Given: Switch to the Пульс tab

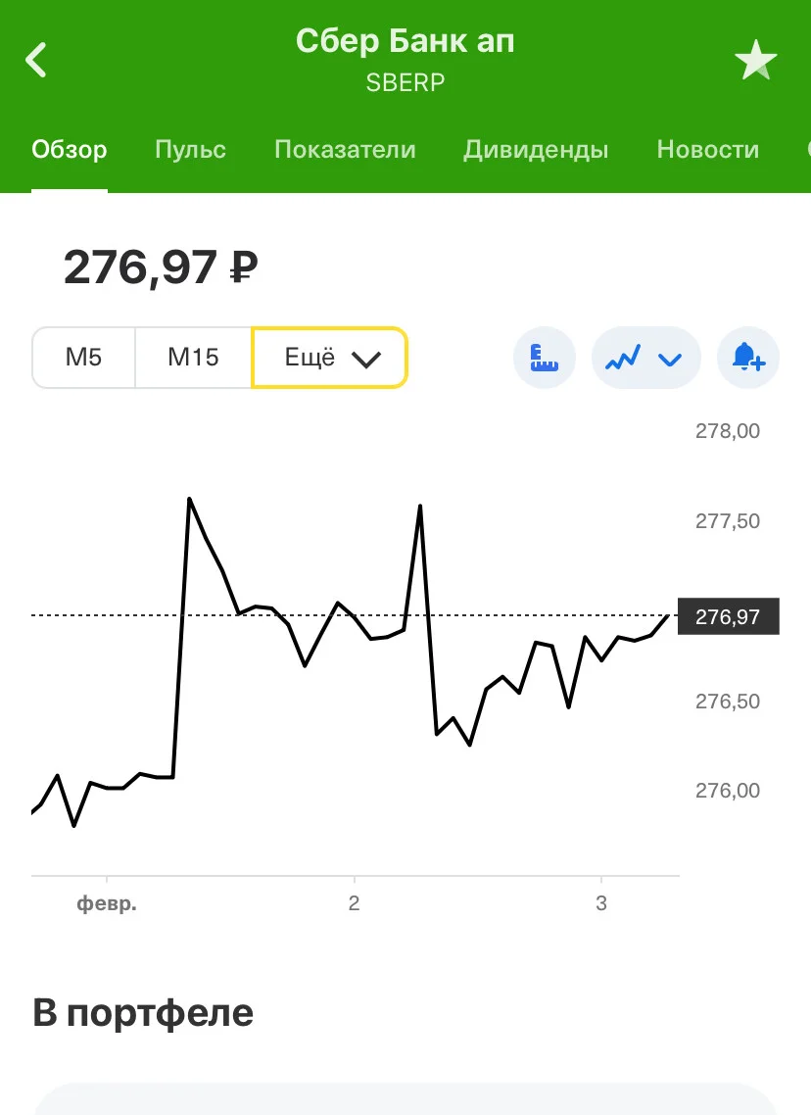Looking at the screenshot, I should pos(190,149).
